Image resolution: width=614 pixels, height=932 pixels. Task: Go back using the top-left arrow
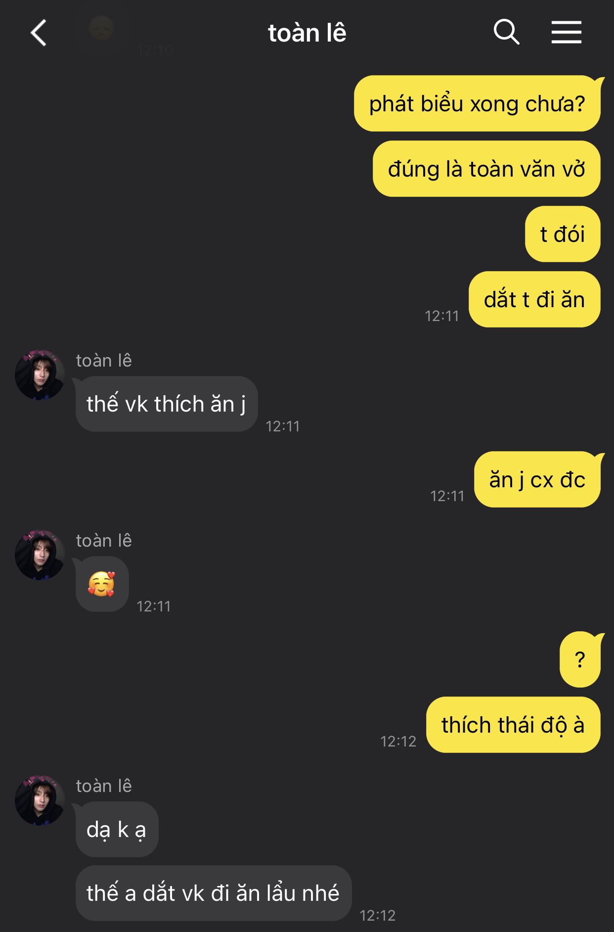39,33
